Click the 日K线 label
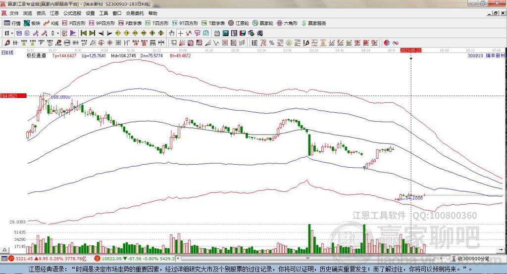507x274 pixels. [7, 52]
